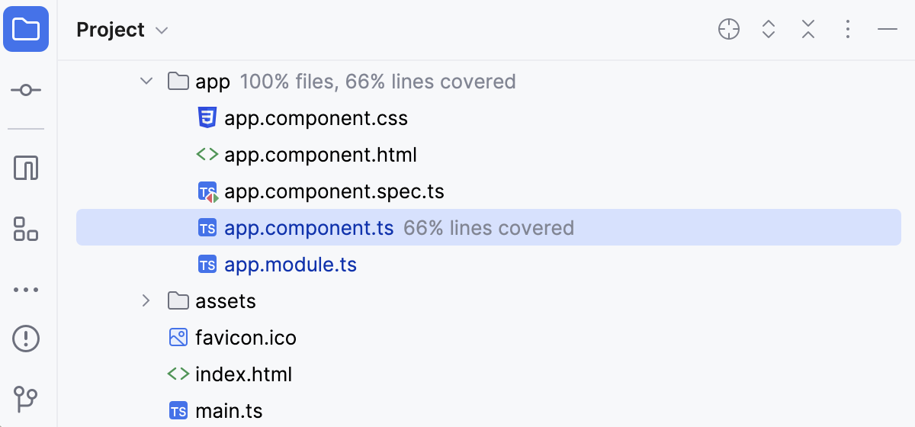Screen dimensions: 915x427
Task: Open the Commit tool window icon
Action: tap(26, 91)
